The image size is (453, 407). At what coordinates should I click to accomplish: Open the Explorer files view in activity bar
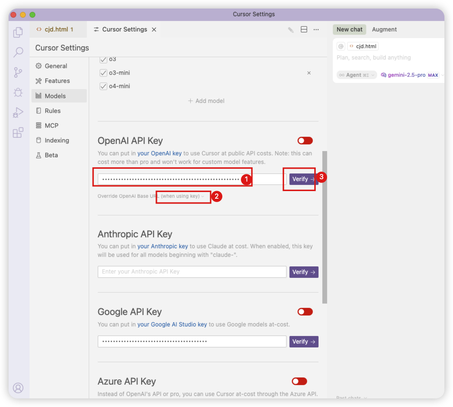pyautogui.click(x=18, y=32)
